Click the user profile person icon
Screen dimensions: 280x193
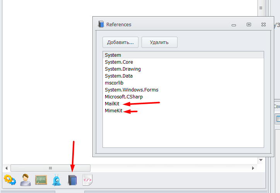coord(26,180)
